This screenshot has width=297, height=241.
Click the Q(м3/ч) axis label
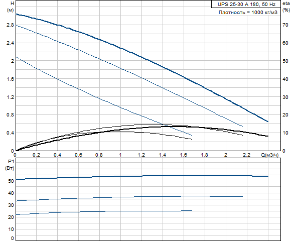tap(269, 155)
